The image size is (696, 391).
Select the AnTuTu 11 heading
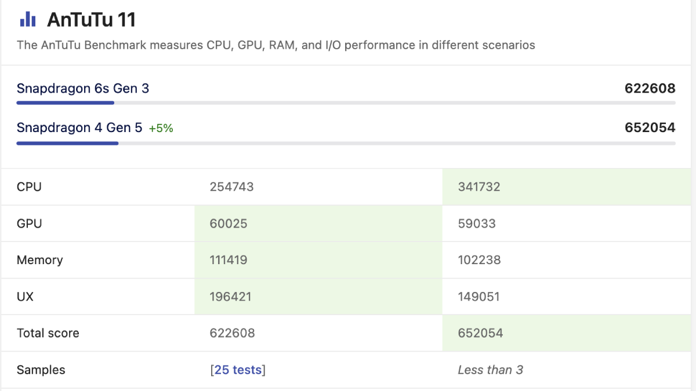pyautogui.click(x=91, y=20)
